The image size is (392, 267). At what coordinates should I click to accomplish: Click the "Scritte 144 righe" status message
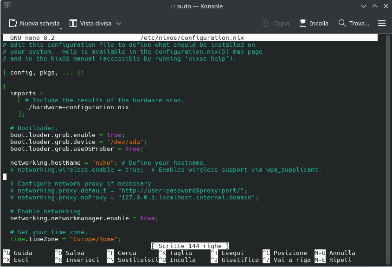click(x=190, y=246)
